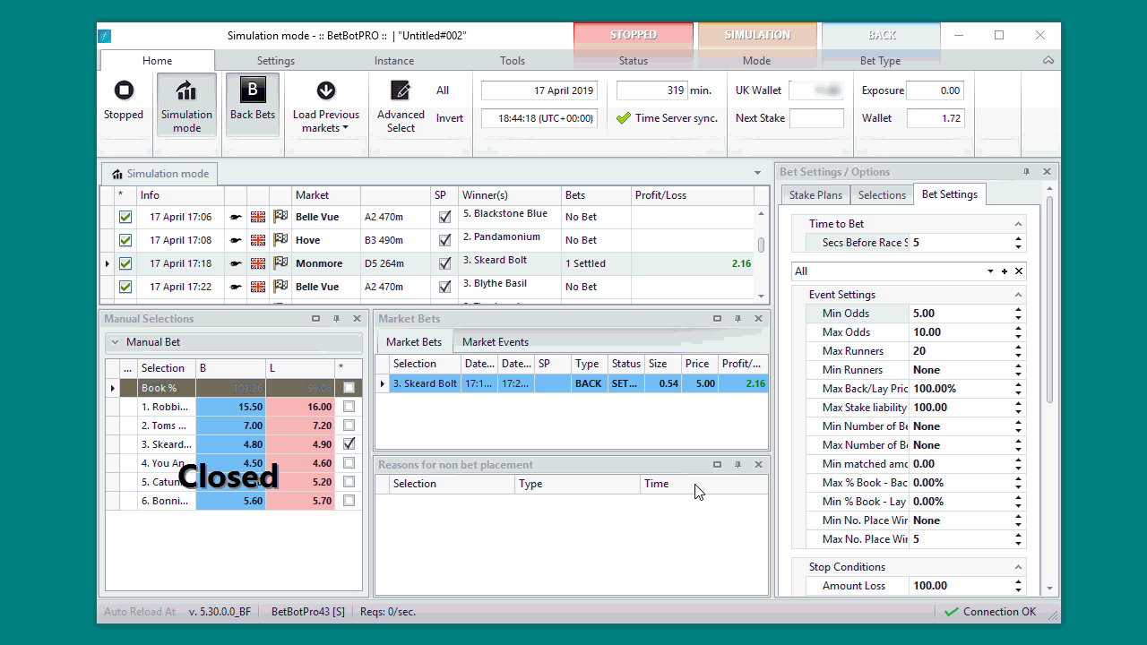Collapse the Manual Bet expander
This screenshot has height=645, width=1147.
pos(114,342)
